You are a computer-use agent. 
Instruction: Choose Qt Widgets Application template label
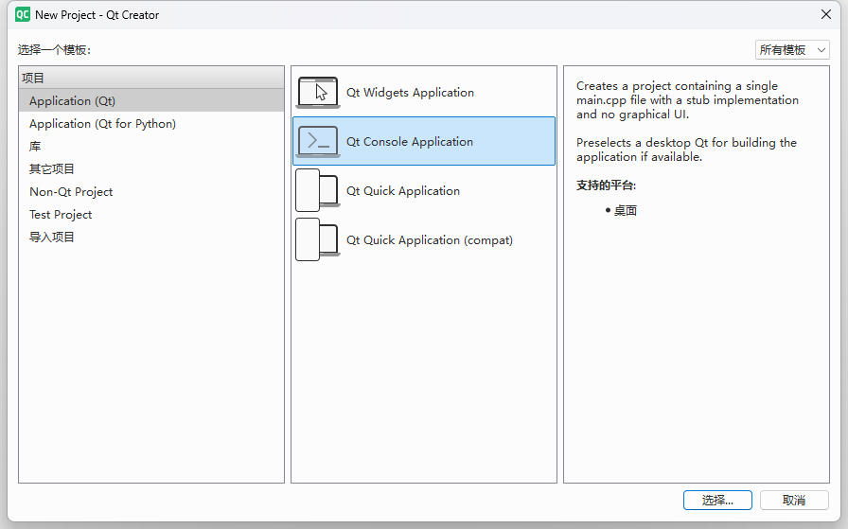point(410,93)
